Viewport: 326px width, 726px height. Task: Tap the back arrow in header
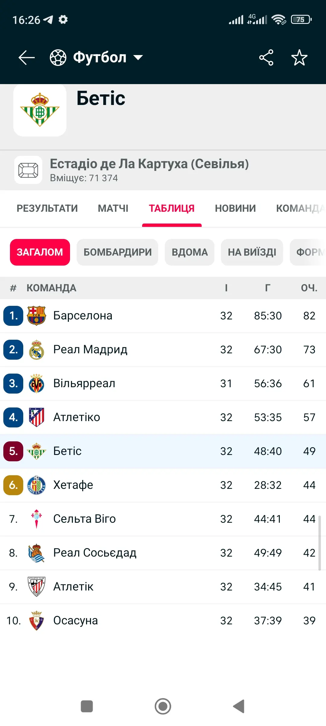[x=27, y=57]
